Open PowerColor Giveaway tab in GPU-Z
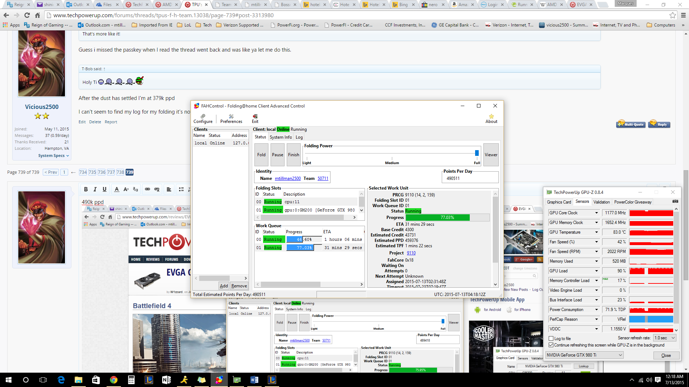689x387 pixels. coord(633,202)
